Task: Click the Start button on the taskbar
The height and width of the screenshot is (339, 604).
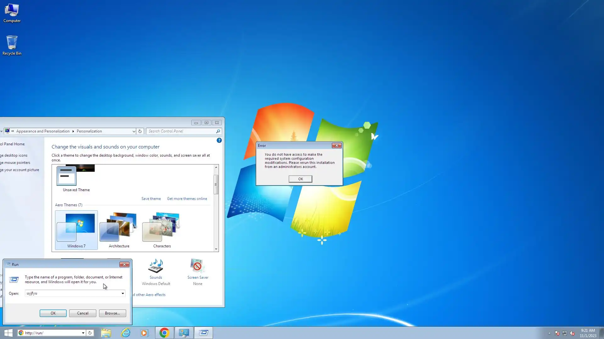Action: (x=8, y=333)
